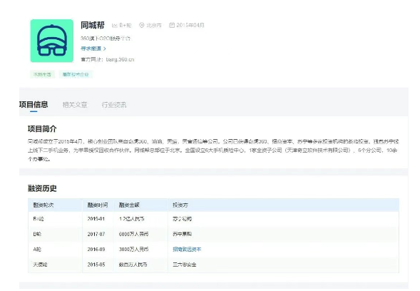Click the calendar icon beside 2015年04月
The height and width of the screenshot is (291, 420).
tap(172, 25)
